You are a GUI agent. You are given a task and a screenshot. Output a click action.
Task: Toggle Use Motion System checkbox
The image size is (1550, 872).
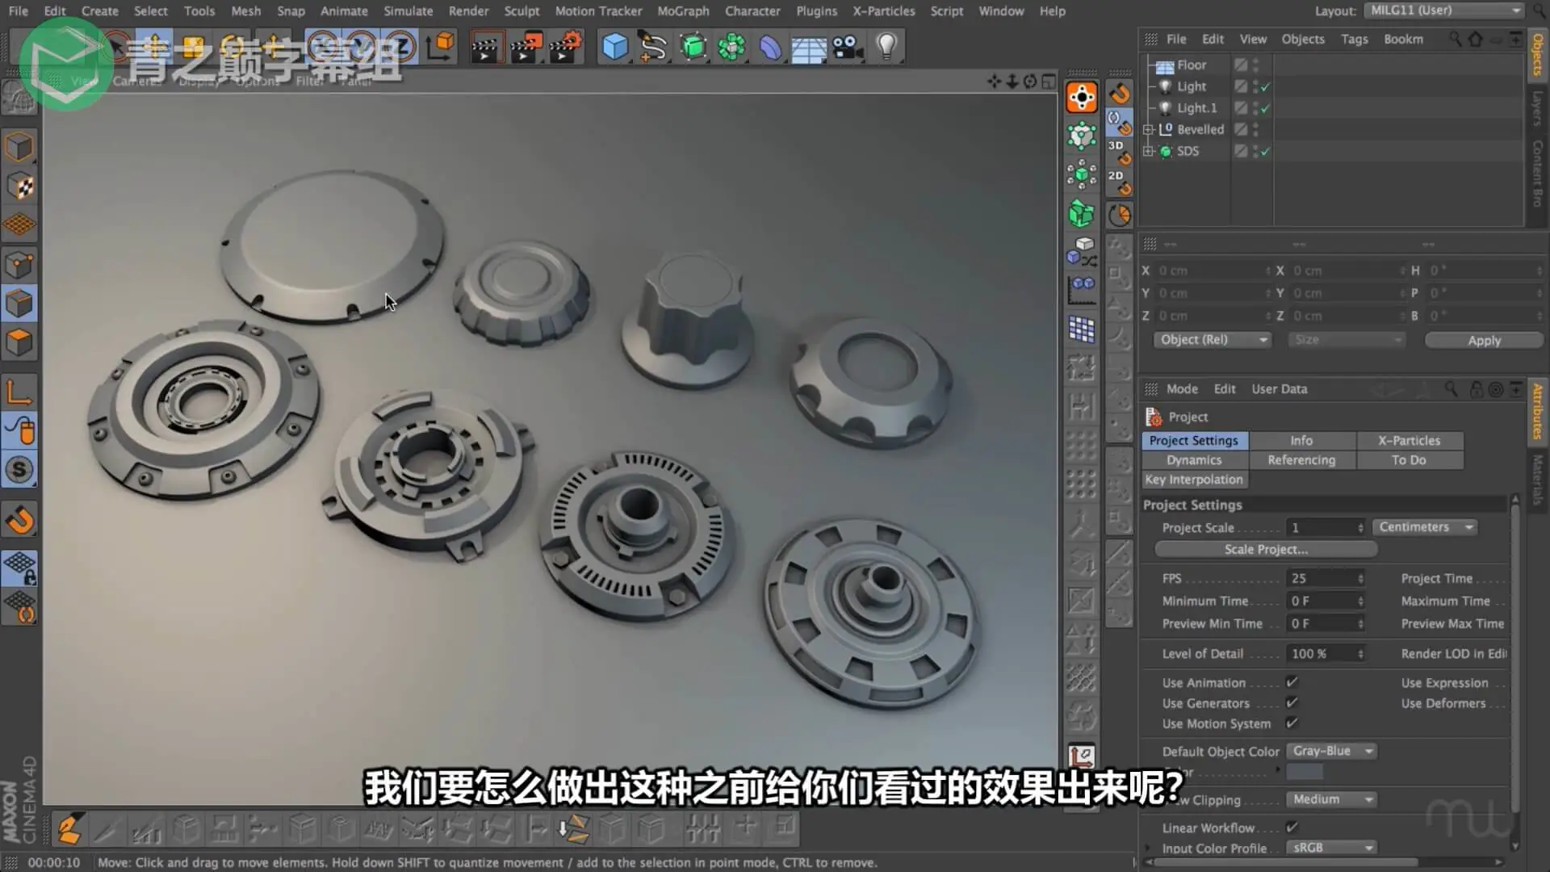[1292, 723]
